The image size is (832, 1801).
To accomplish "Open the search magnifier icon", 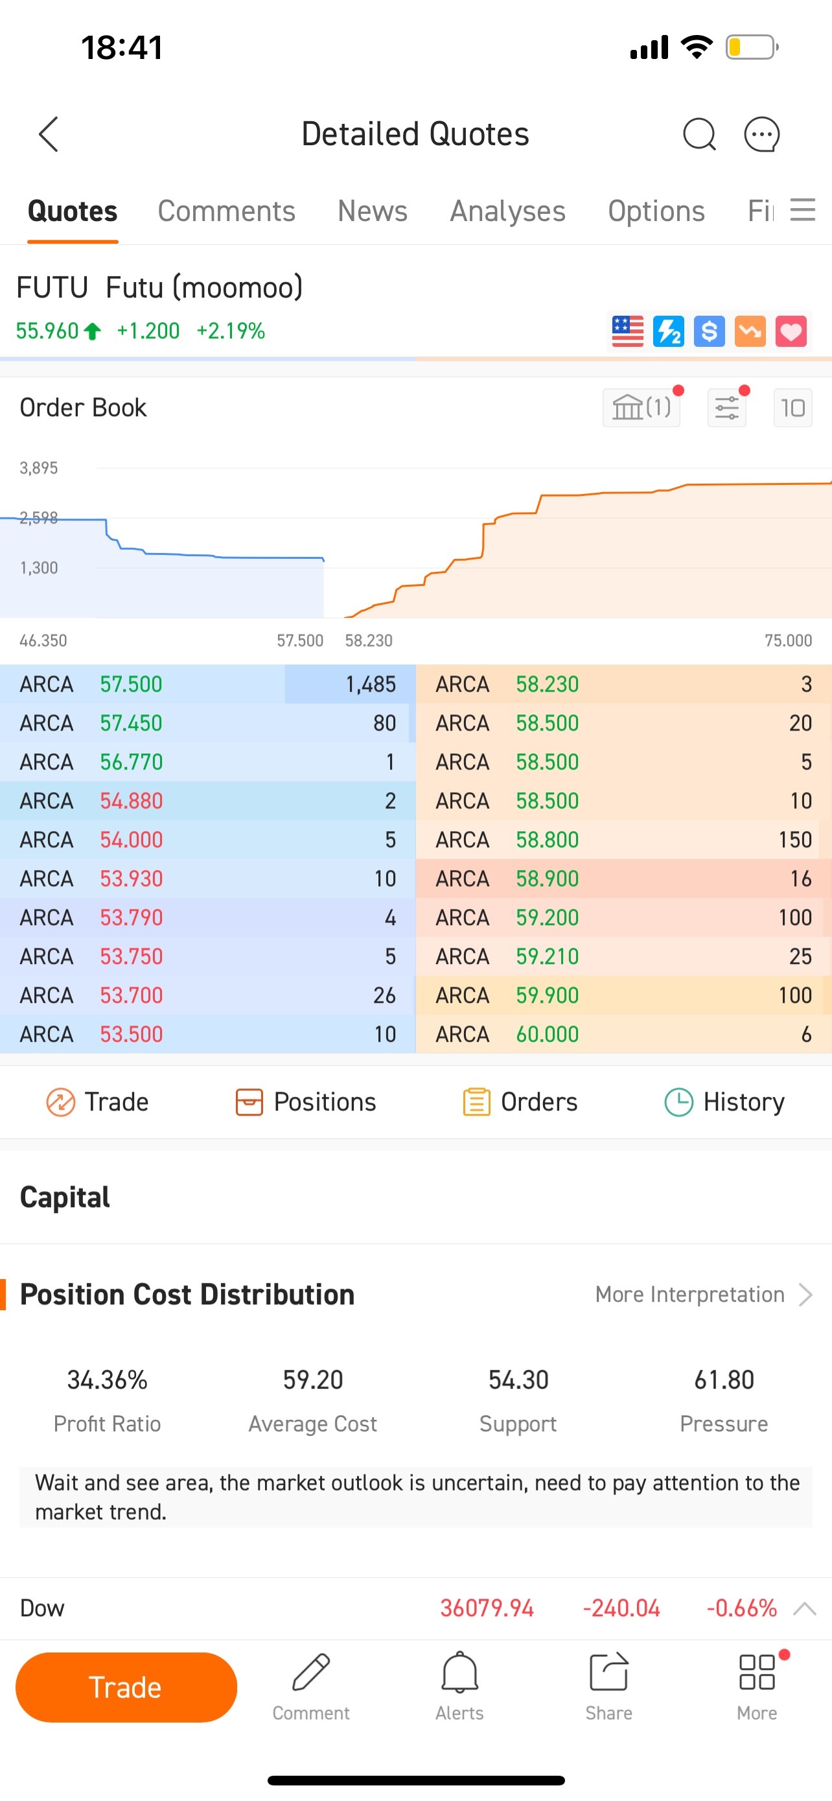I will [699, 134].
